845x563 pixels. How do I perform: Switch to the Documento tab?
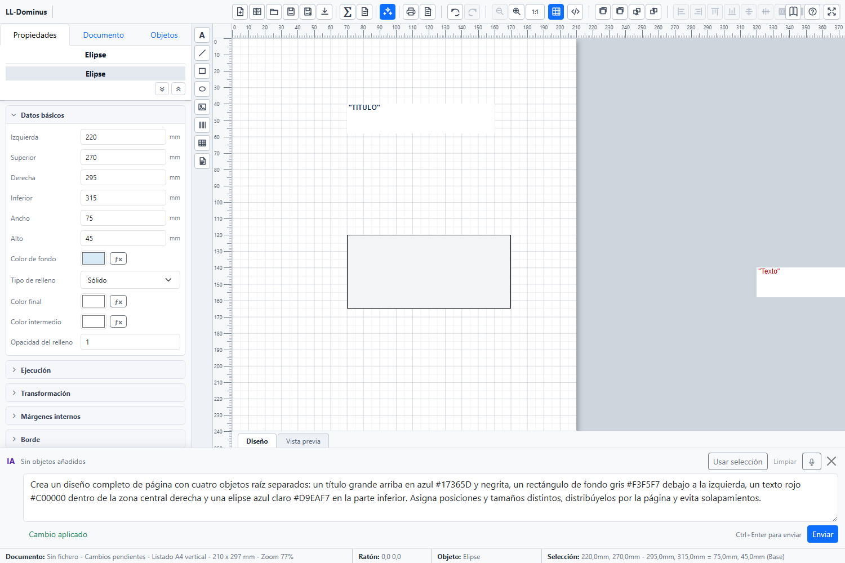pyautogui.click(x=104, y=35)
